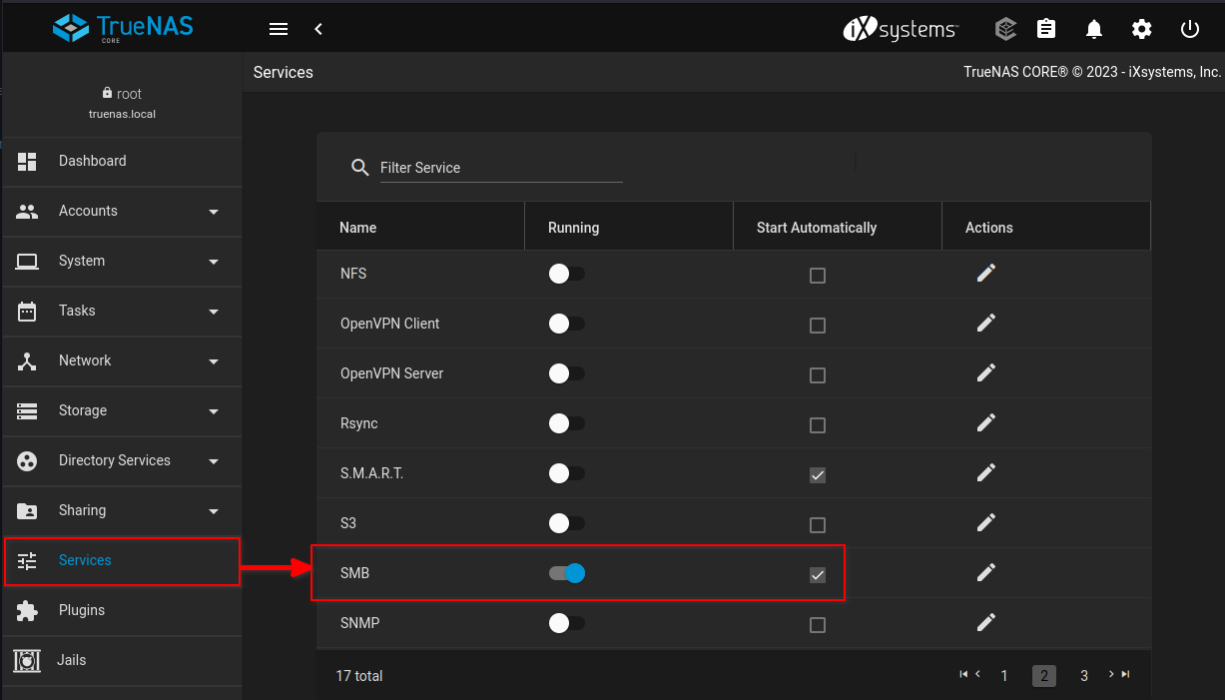Open system settings with the gear icon
The height and width of the screenshot is (700, 1225).
click(1141, 29)
